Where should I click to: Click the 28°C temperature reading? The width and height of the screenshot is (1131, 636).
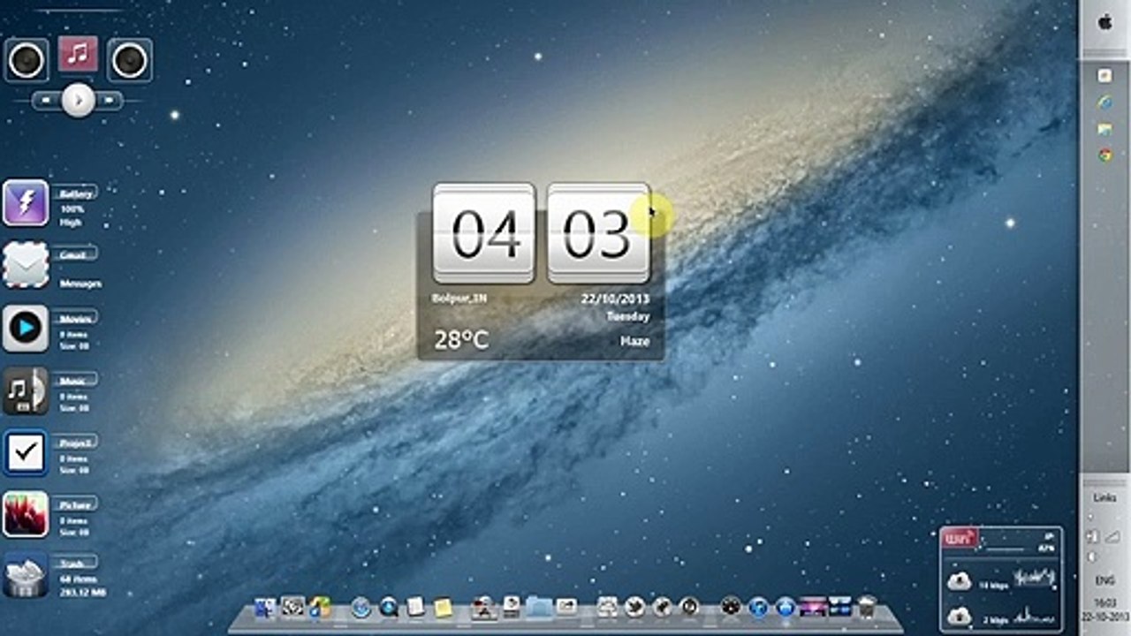point(461,339)
